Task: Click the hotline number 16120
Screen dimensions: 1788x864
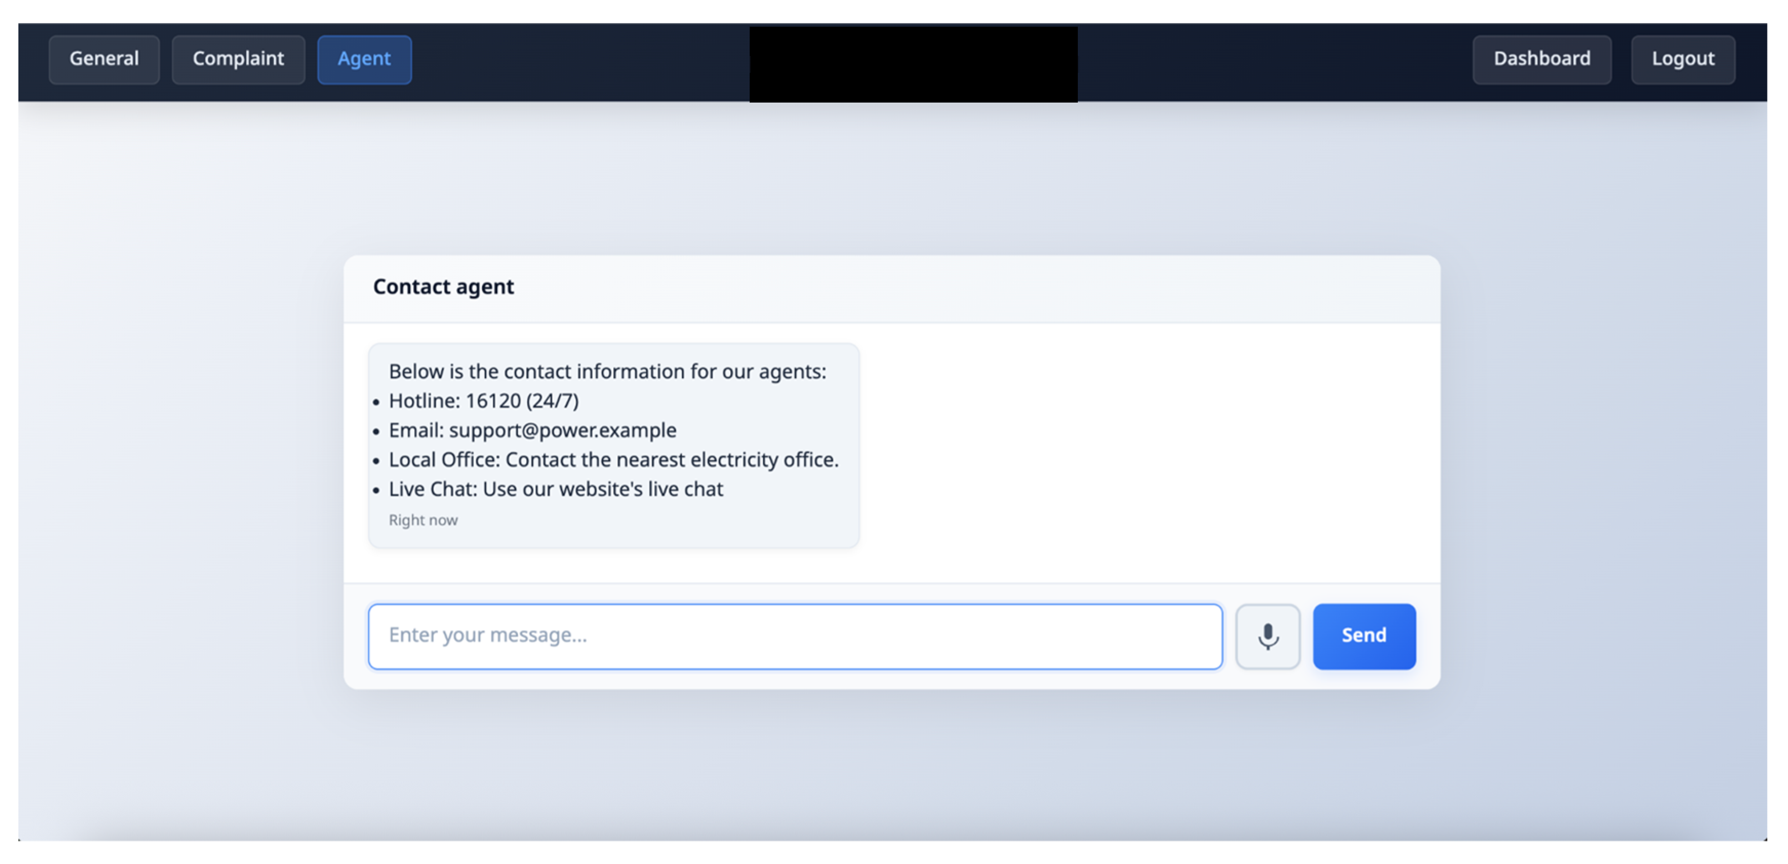Action: point(493,401)
